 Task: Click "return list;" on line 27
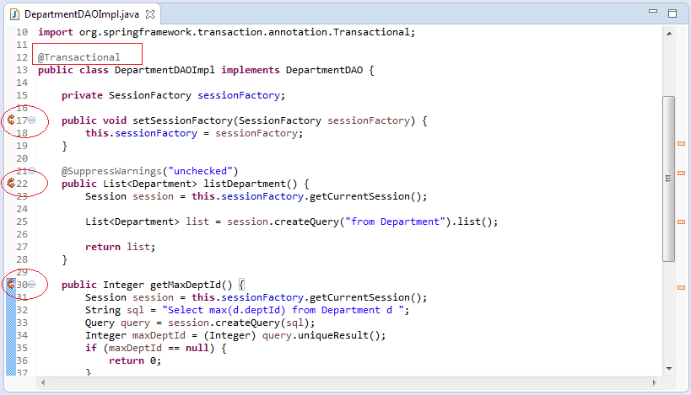pos(121,248)
